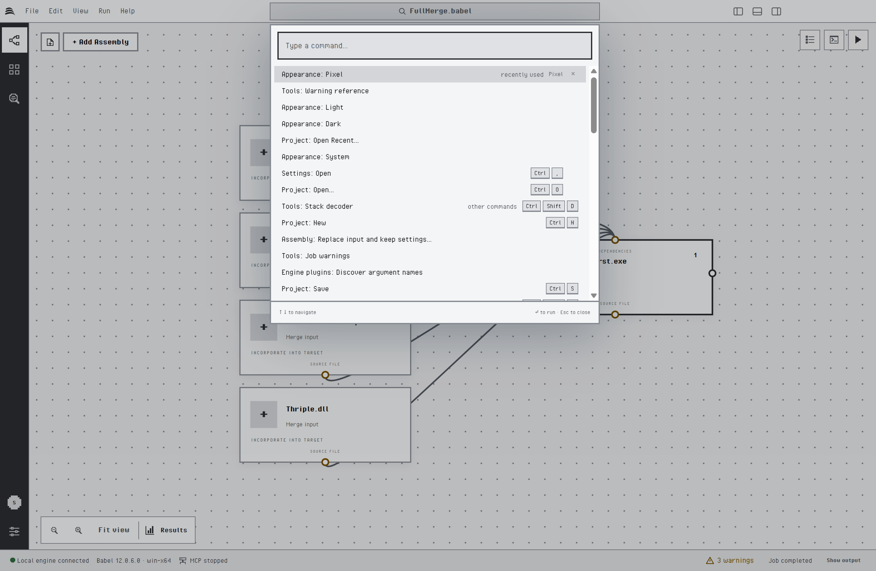
Task: Open the View menu
Action: 81,11
